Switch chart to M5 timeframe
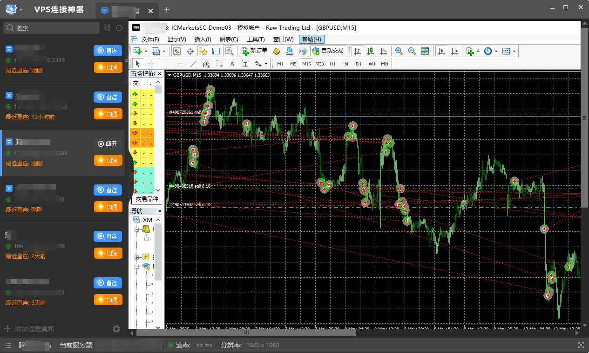Image resolution: width=589 pixels, height=353 pixels. click(x=293, y=64)
